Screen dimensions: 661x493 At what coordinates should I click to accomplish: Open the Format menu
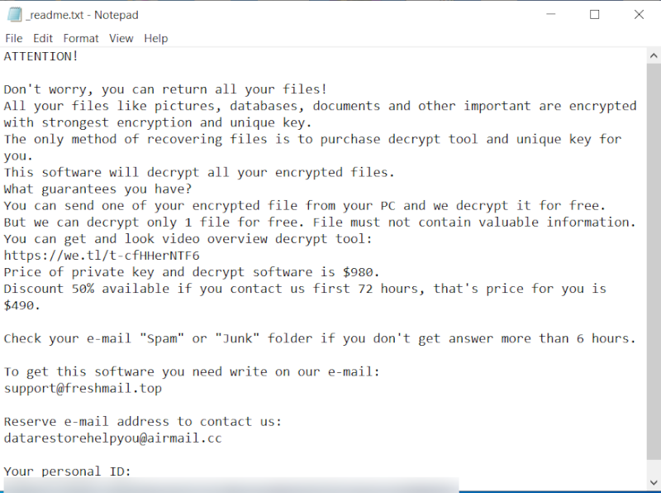tap(81, 38)
